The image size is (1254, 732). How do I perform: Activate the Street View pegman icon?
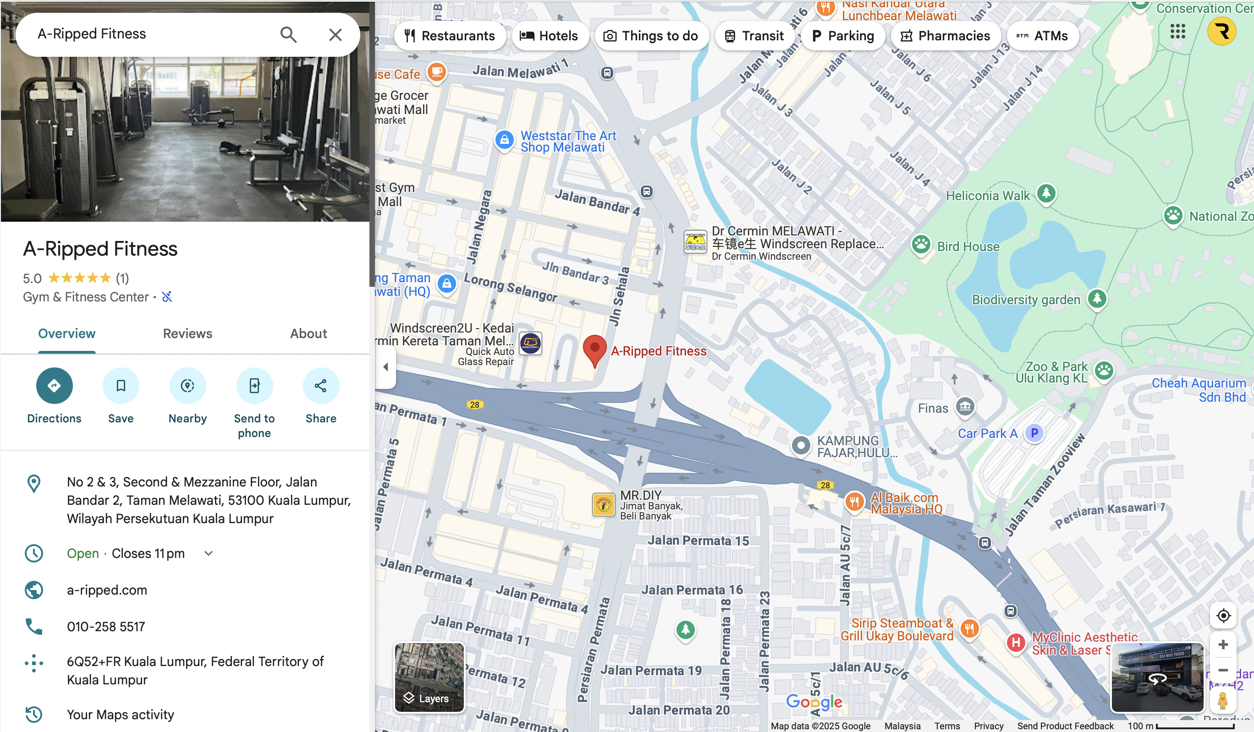click(1223, 702)
